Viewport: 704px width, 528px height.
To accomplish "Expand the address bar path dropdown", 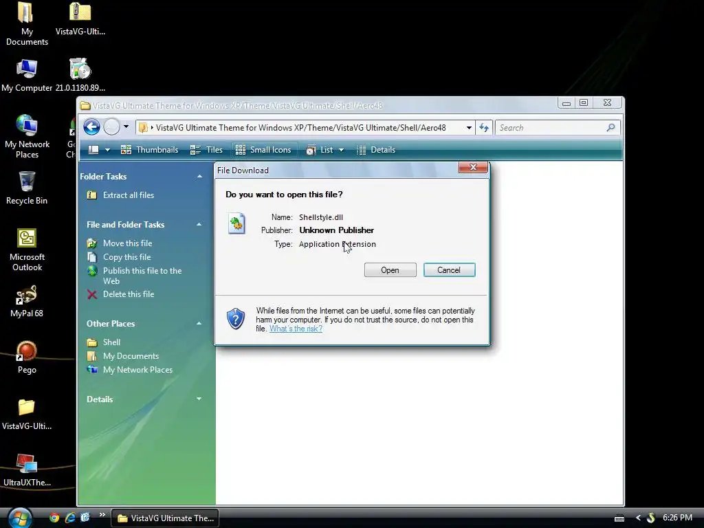I will pyautogui.click(x=469, y=128).
